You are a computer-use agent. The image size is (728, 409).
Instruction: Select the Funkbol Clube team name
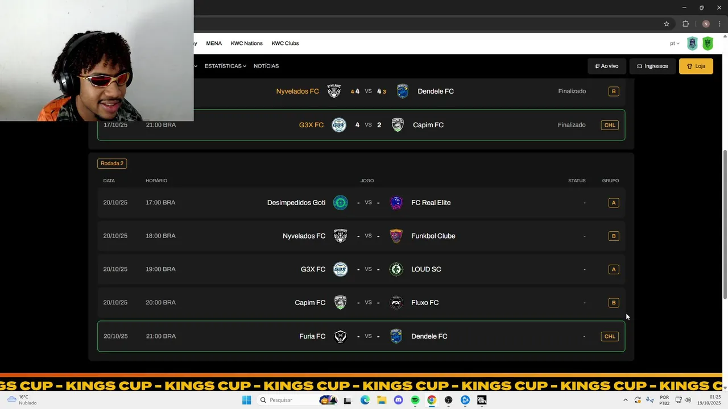pos(433,236)
